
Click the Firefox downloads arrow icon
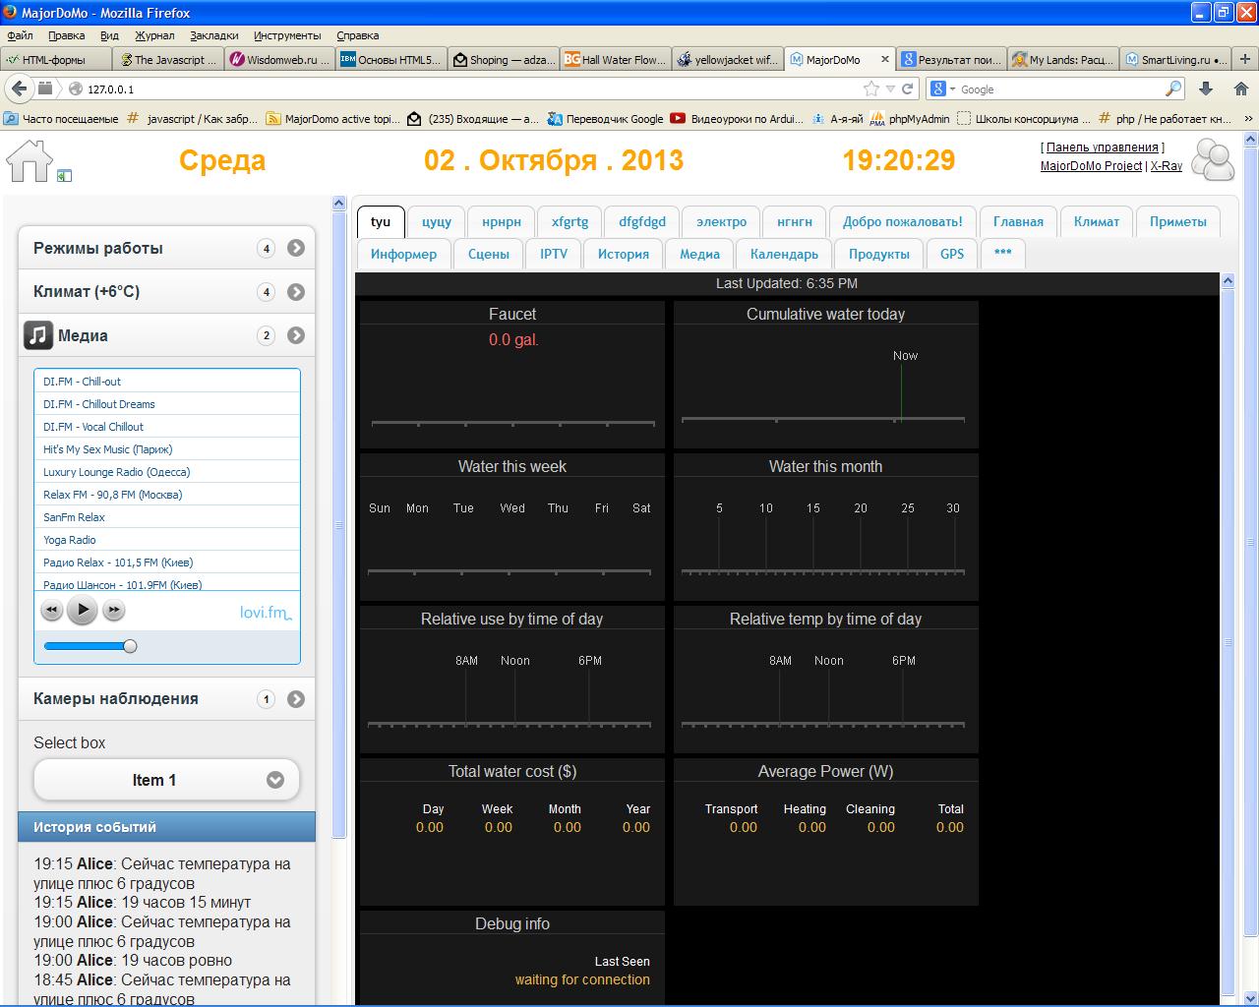pyautogui.click(x=1206, y=89)
